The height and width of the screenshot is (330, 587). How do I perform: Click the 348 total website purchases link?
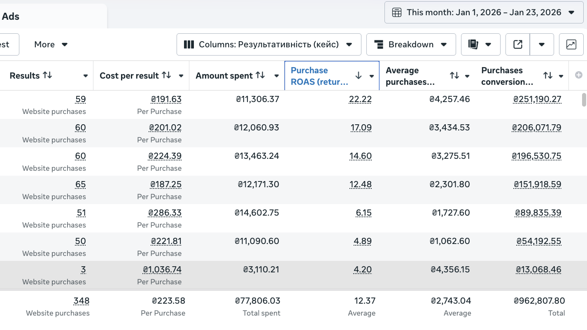[82, 301]
